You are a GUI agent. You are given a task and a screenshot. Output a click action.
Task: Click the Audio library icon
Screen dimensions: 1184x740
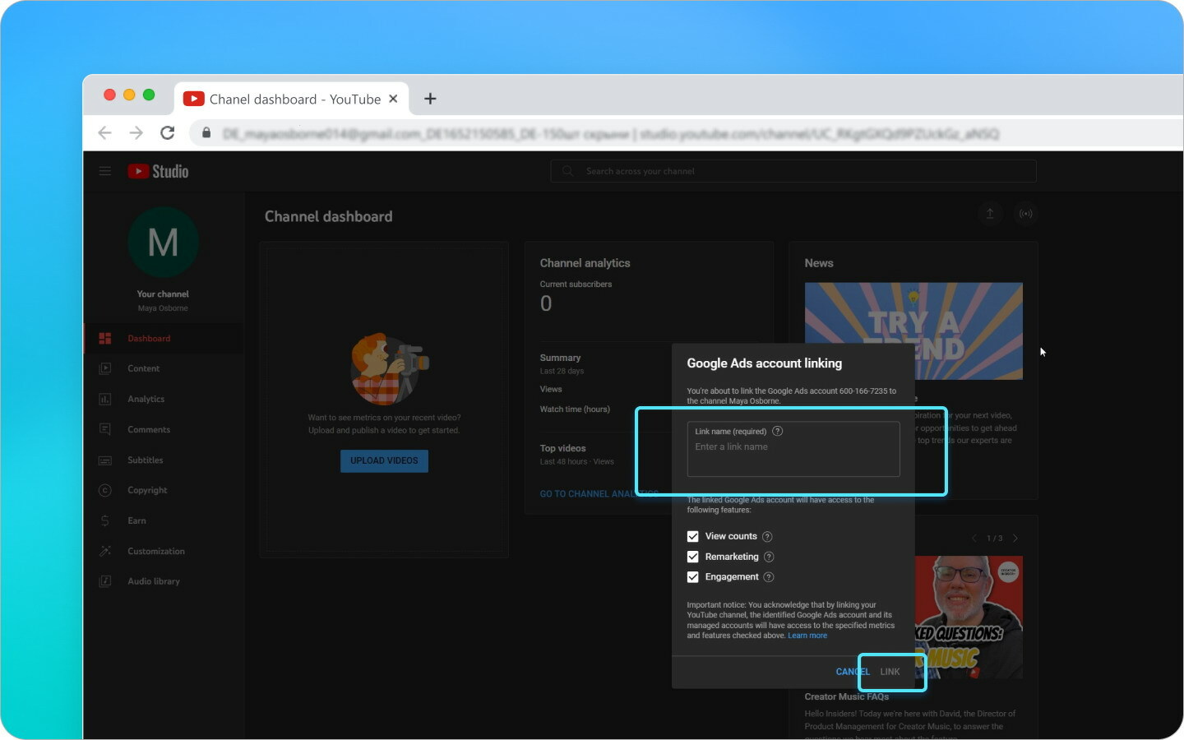[x=105, y=581]
